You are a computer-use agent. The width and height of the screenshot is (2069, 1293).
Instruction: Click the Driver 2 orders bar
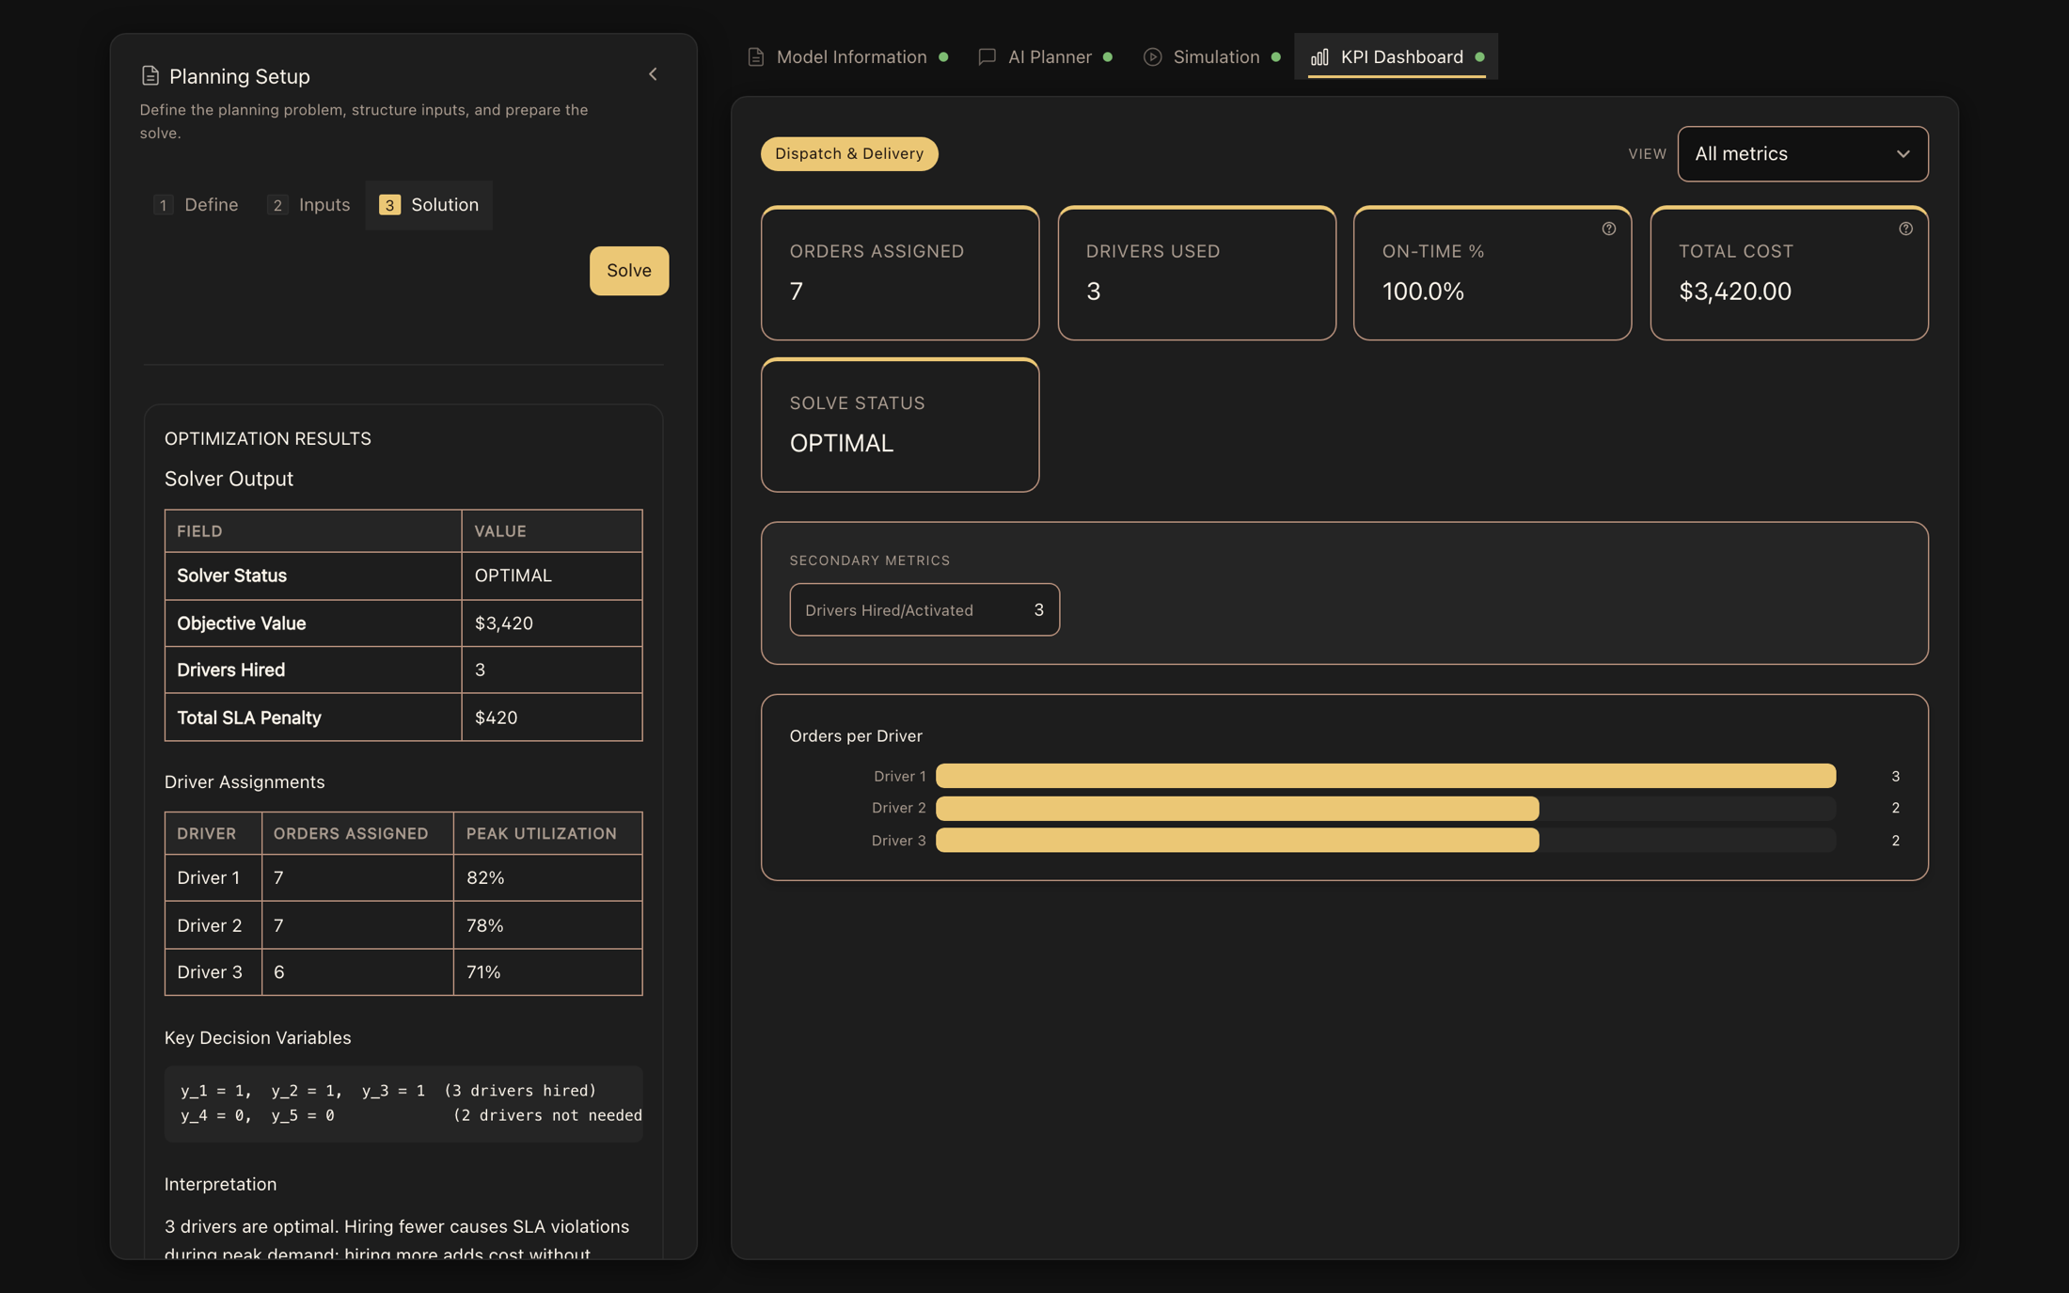(x=1238, y=808)
